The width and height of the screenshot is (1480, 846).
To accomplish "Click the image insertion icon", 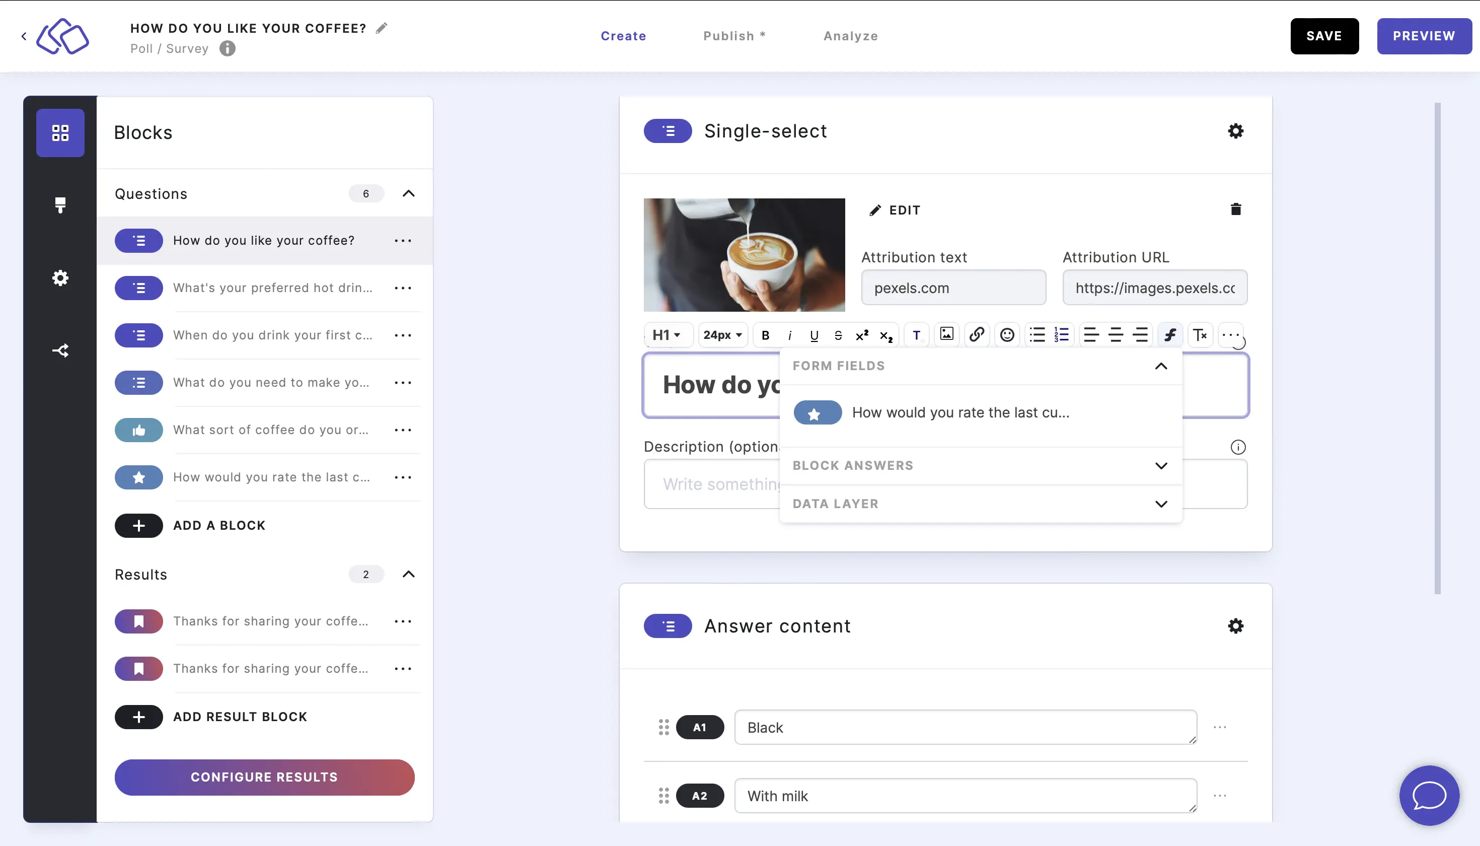I will click(x=946, y=334).
